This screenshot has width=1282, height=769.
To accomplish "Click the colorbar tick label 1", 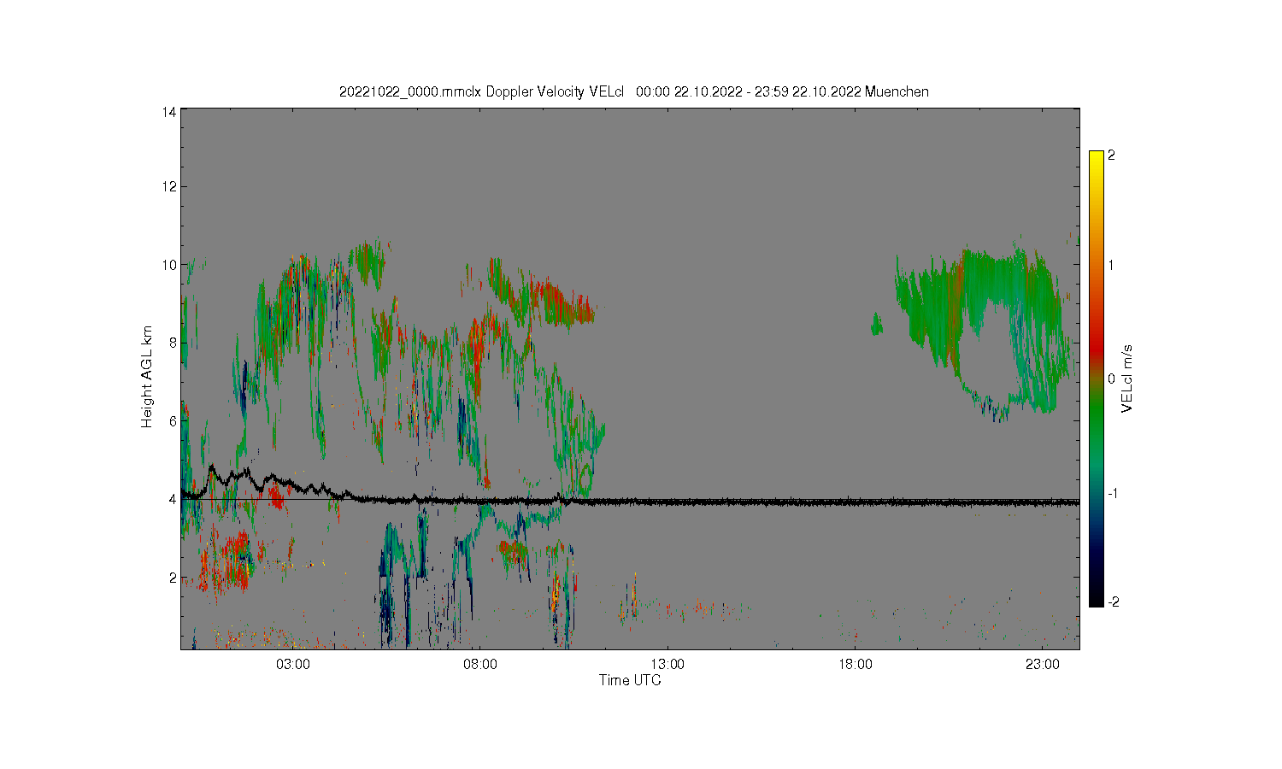I will click(x=1111, y=265).
